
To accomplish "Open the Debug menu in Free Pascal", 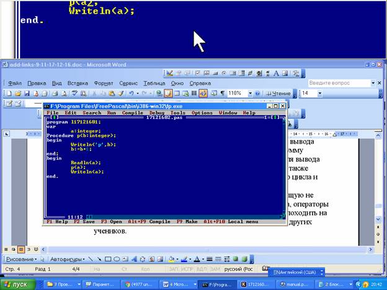I will [x=157, y=113].
